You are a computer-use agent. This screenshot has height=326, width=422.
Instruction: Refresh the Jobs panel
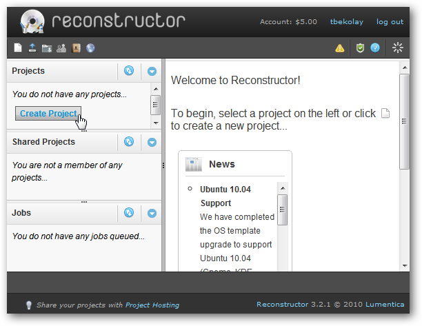pyautogui.click(x=129, y=212)
